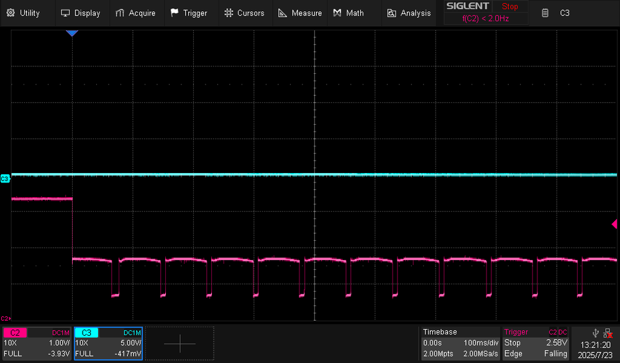Screen dimensions: 620x363
Task: Click the Measure ruler icon
Action: pos(282,13)
